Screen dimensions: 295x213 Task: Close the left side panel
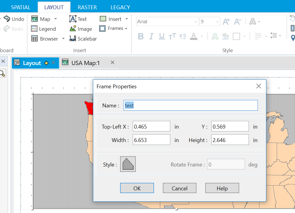(3, 61)
